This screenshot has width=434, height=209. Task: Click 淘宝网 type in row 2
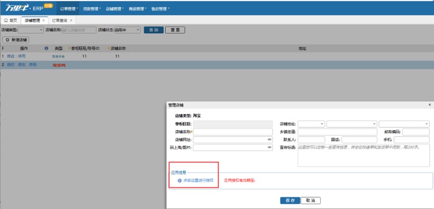tap(59, 65)
